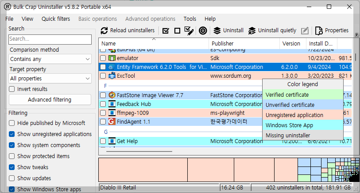Screen dimensions: 360x193
Task: Click the Feedback Hub app icon
Action: tap(112, 104)
